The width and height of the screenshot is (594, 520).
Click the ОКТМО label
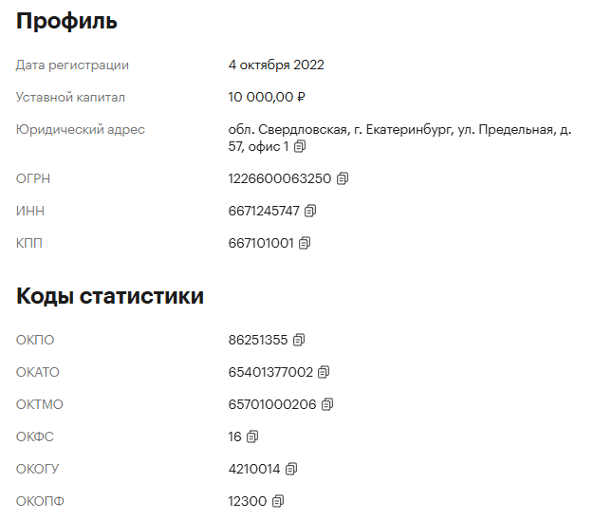click(x=40, y=404)
